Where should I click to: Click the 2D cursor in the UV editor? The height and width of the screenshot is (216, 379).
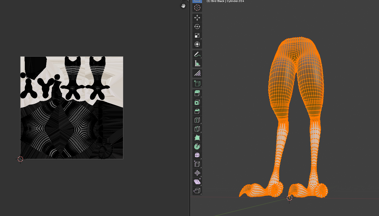pyautogui.click(x=21, y=159)
